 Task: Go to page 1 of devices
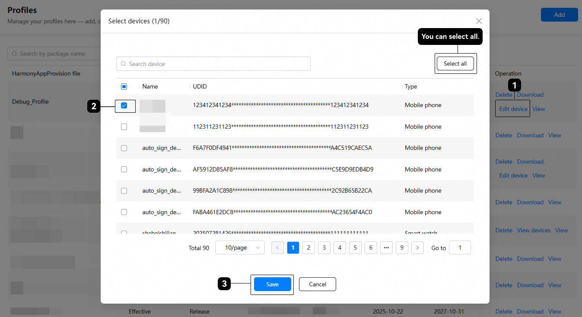coord(293,247)
